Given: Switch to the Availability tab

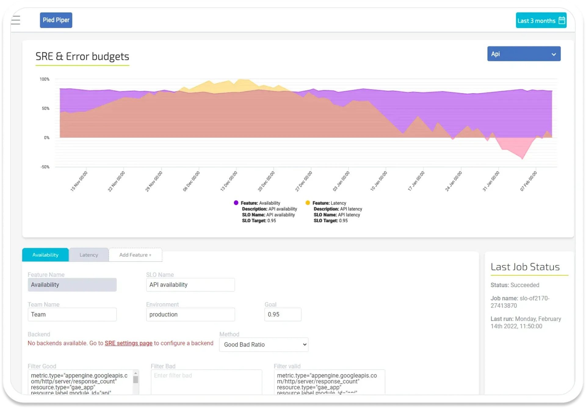Looking at the screenshot, I should (45, 255).
